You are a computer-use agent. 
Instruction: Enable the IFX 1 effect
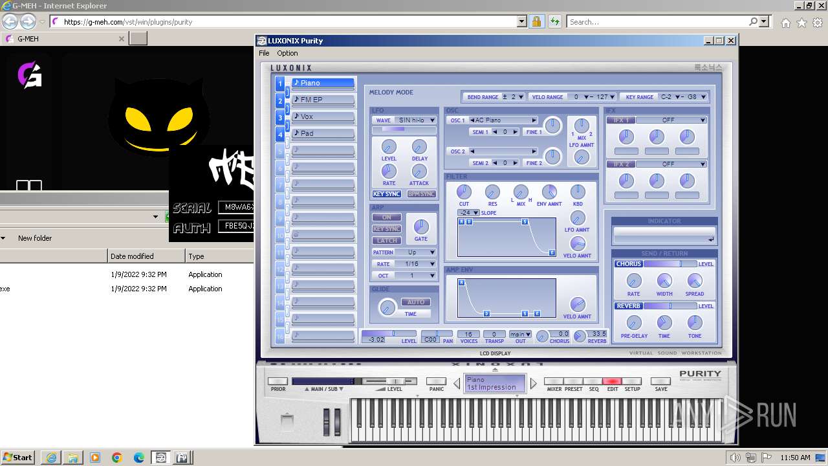621,120
